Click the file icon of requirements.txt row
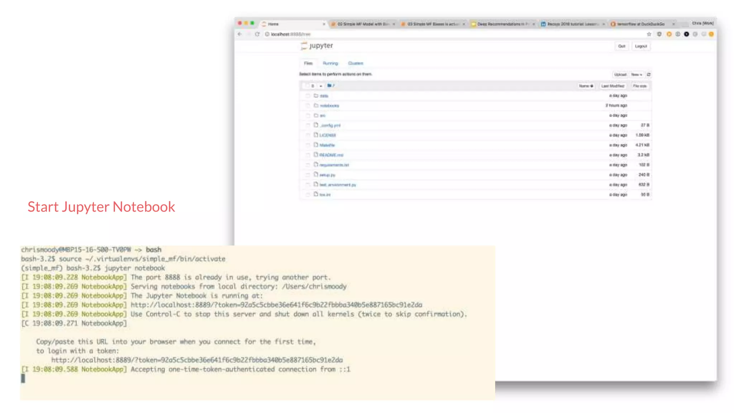The width and height of the screenshot is (734, 413). click(316, 165)
